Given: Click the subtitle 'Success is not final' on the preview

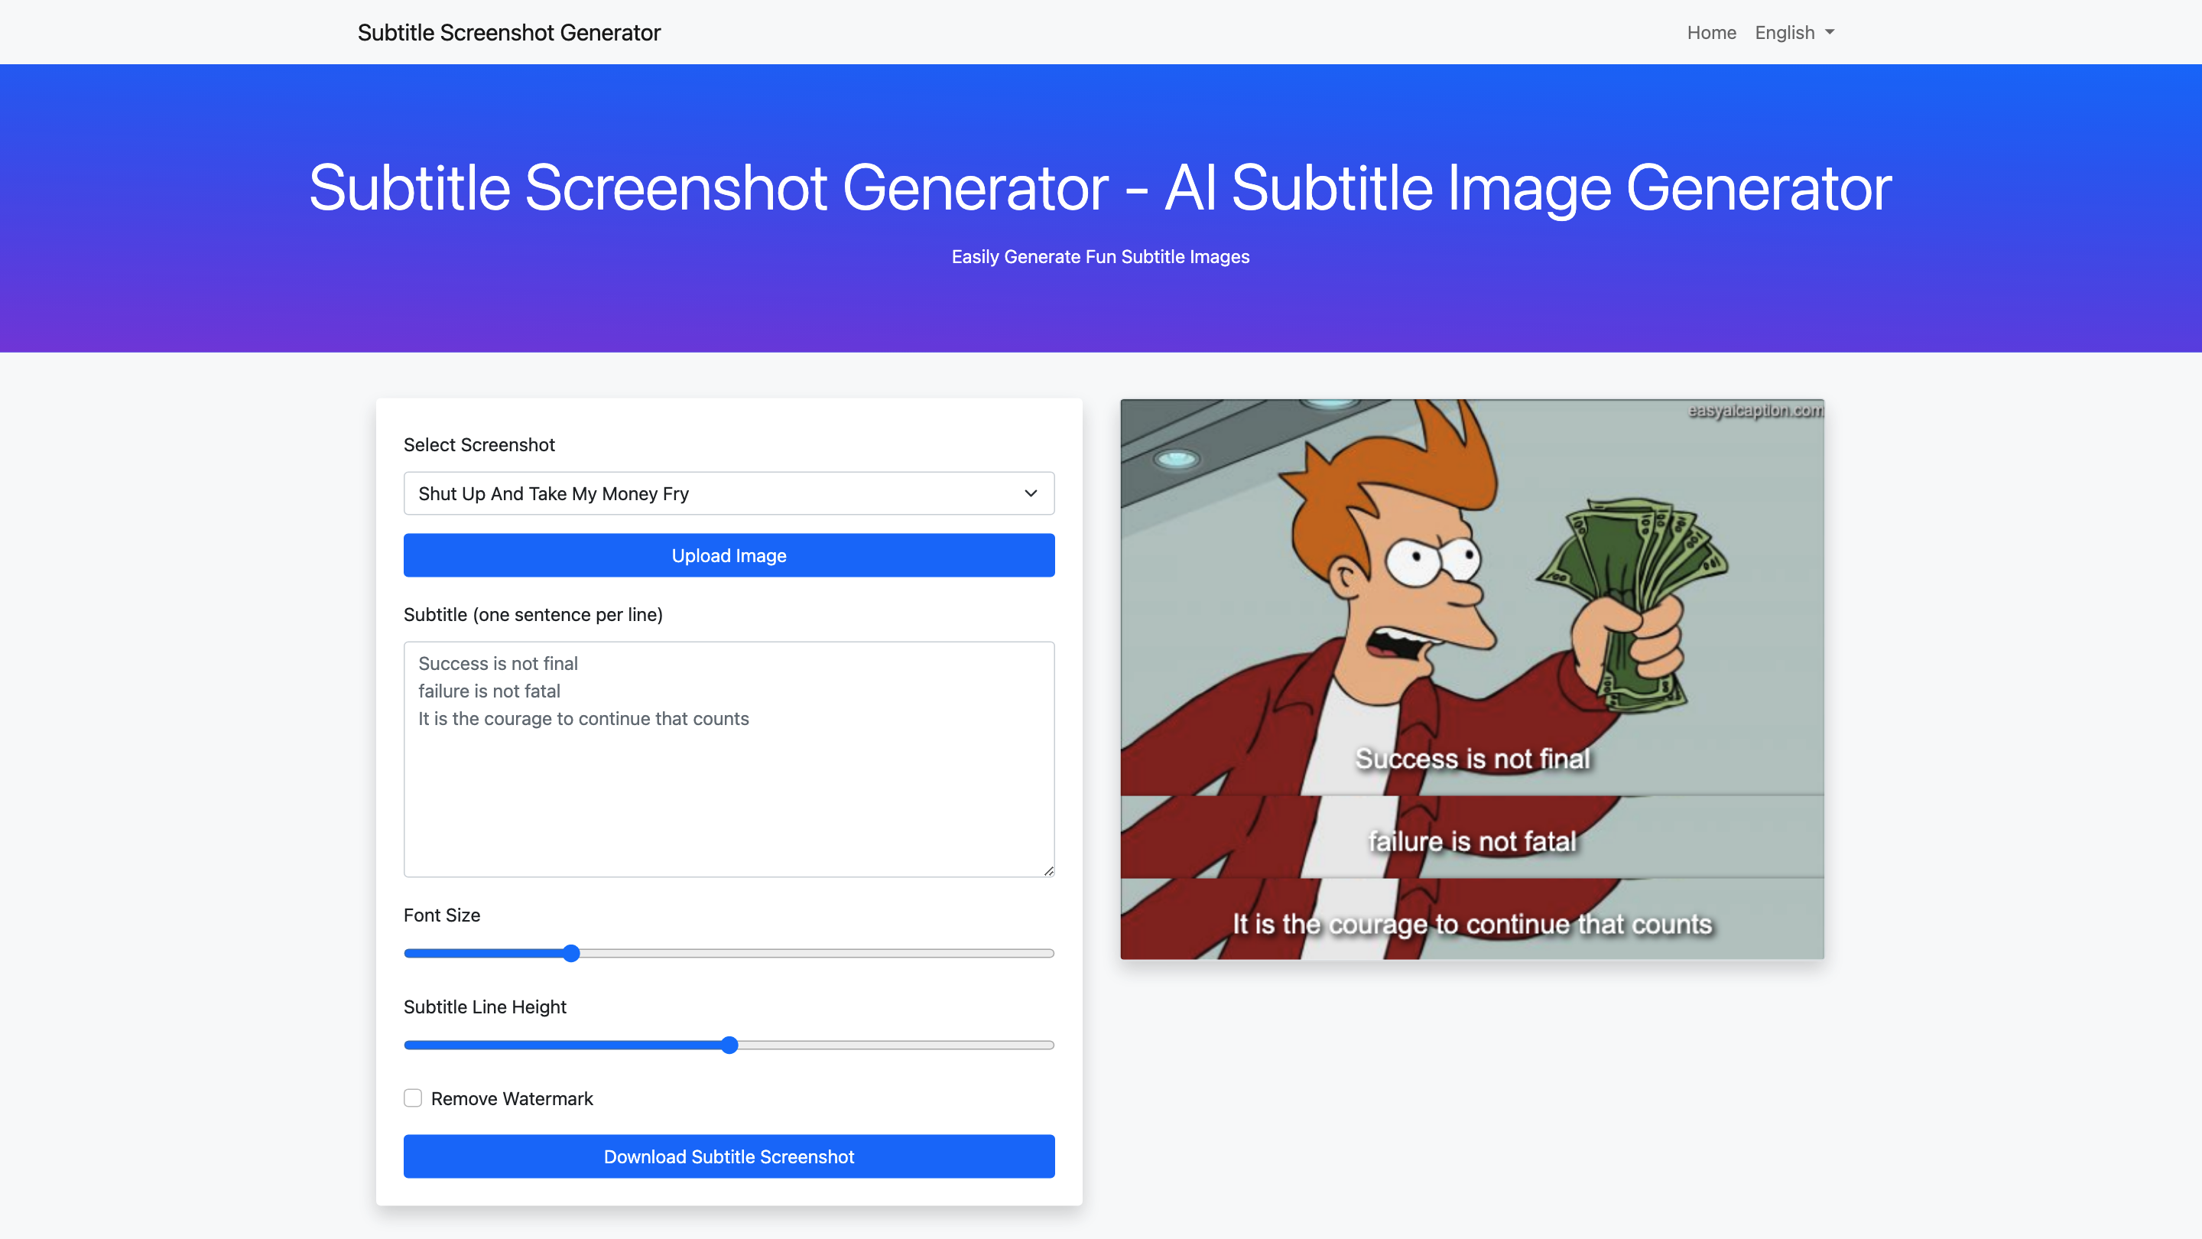Looking at the screenshot, I should [1472, 759].
